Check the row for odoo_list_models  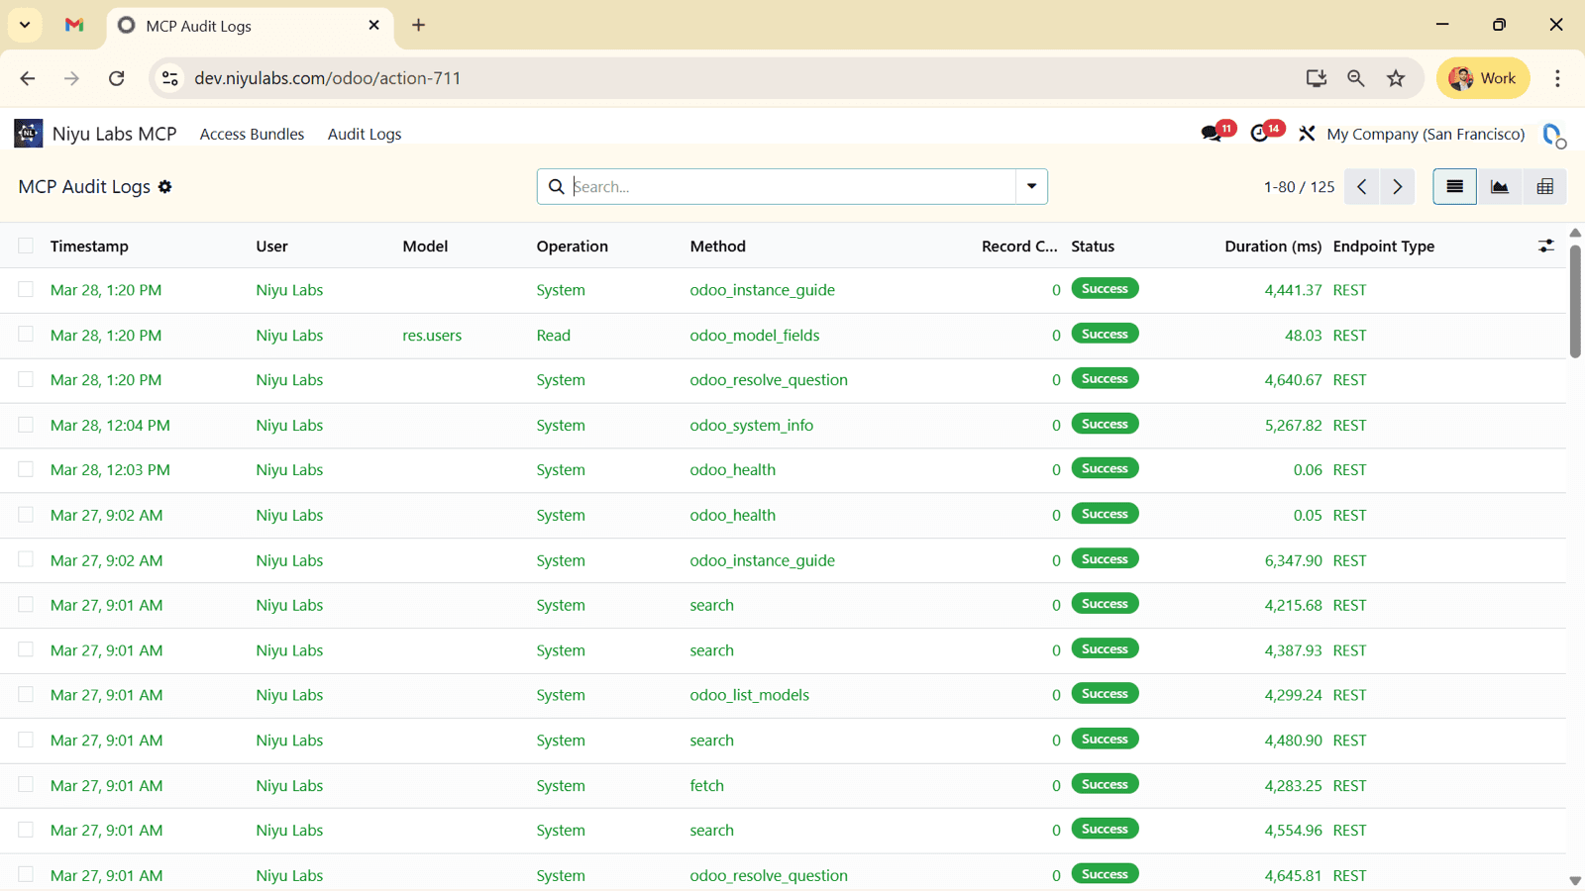26,695
